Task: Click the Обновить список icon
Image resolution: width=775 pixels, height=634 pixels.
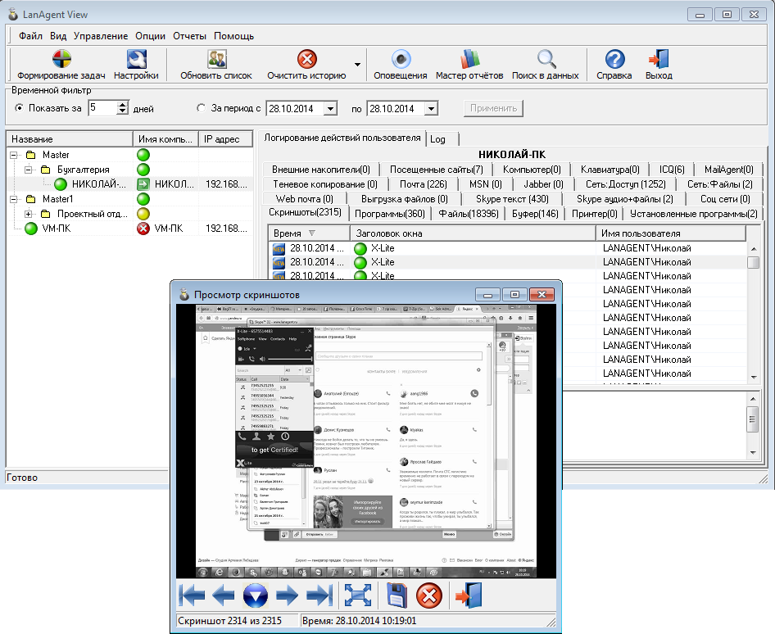Action: click(x=216, y=60)
